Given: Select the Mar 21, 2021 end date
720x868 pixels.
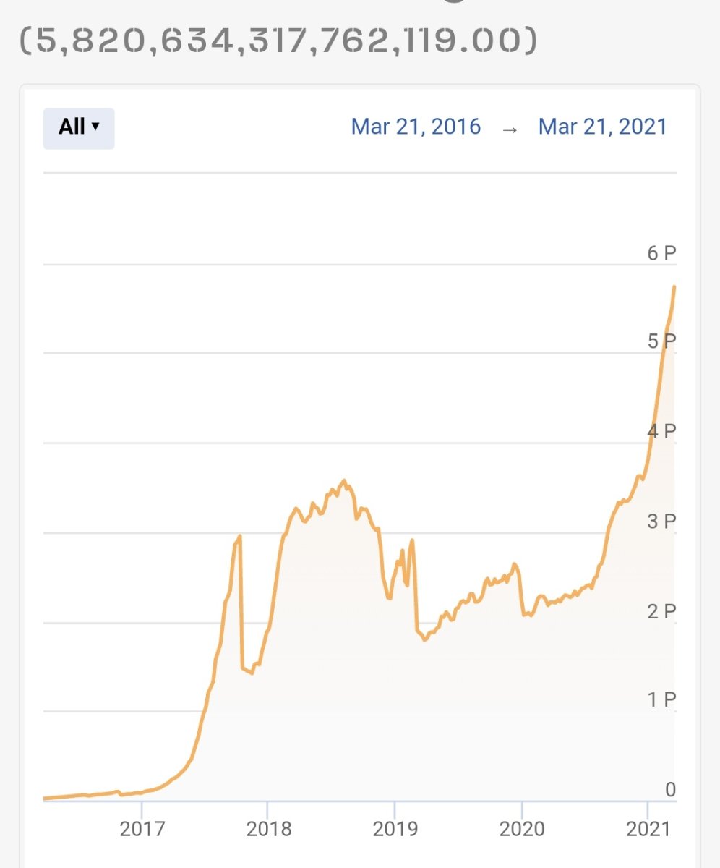Looking at the screenshot, I should pyautogui.click(x=603, y=127).
